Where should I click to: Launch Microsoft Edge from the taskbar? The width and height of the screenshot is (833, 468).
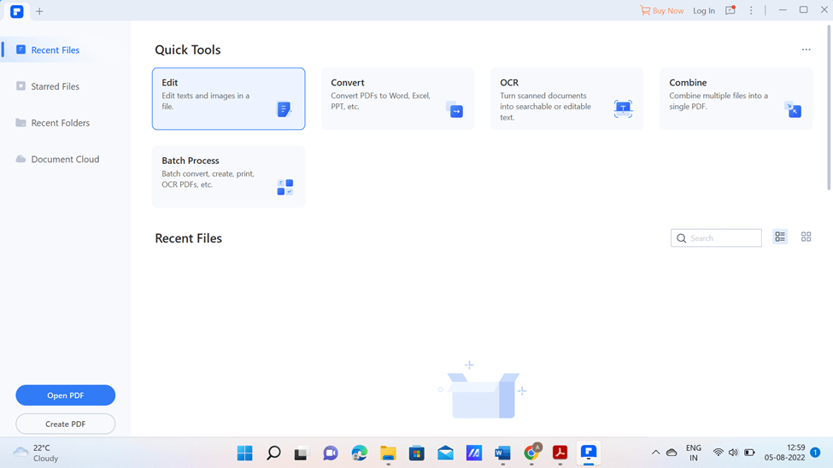359,453
